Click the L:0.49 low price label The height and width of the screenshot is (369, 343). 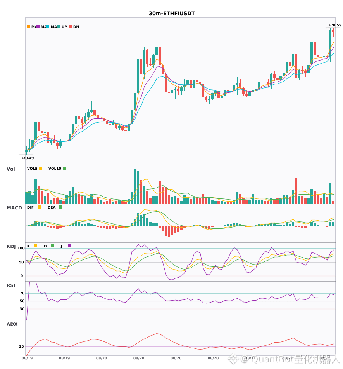(x=28, y=158)
